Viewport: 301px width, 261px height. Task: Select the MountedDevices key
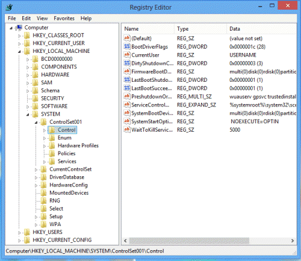(69, 193)
